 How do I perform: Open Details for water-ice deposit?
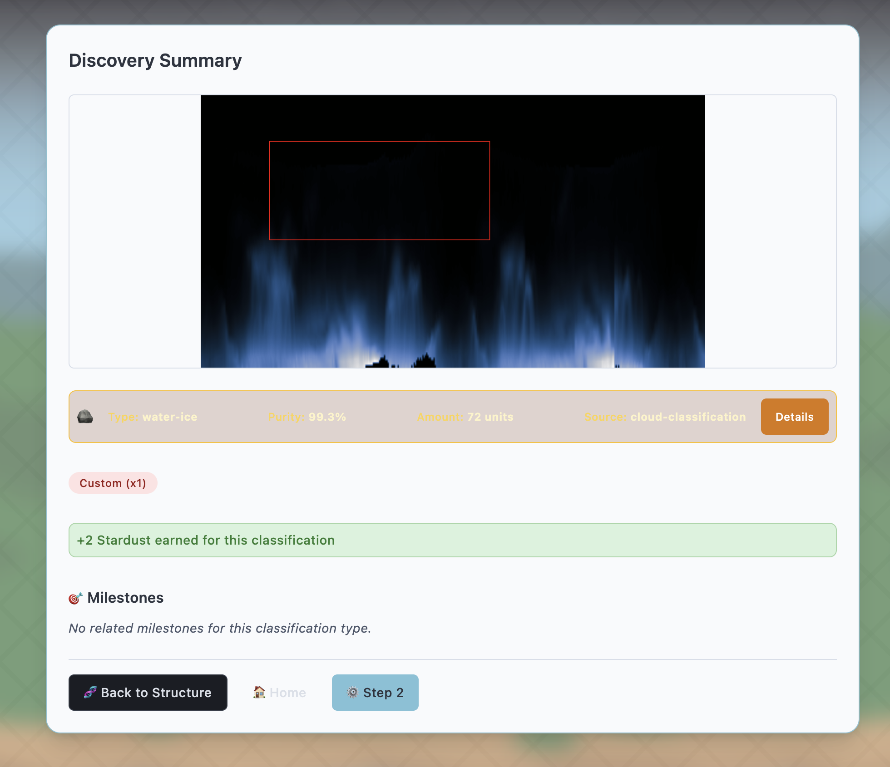pos(794,417)
